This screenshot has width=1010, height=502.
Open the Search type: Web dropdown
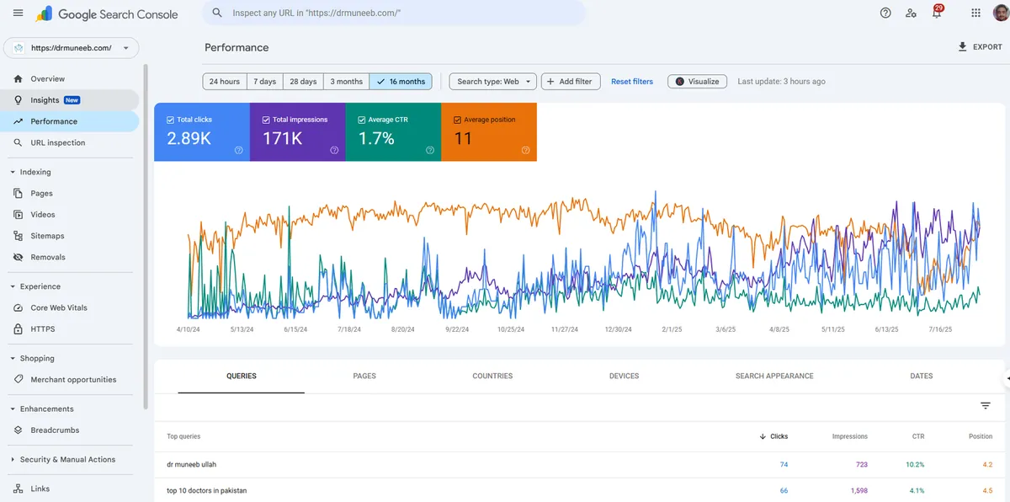[493, 82]
